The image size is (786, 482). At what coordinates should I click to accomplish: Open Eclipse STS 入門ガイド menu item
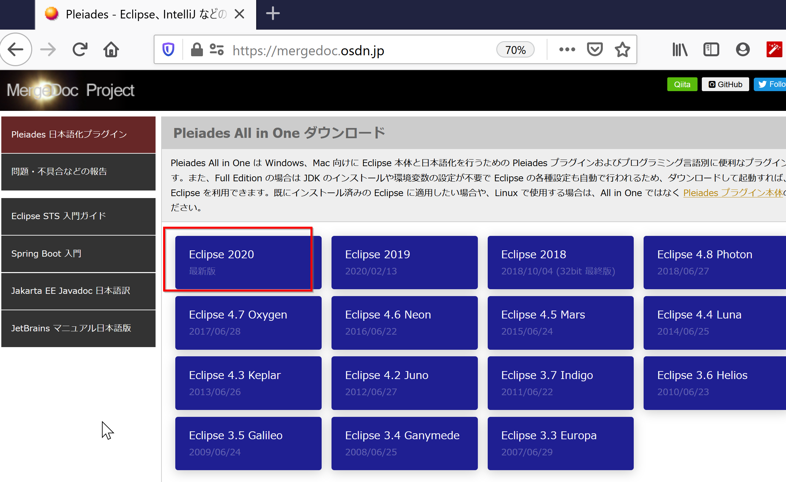(x=78, y=216)
